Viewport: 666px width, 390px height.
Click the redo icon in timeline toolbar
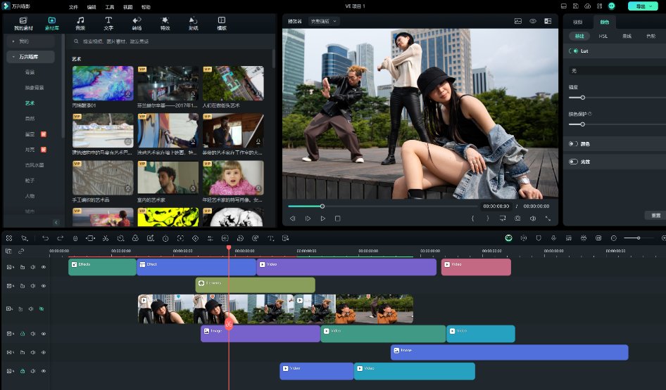(x=61, y=239)
